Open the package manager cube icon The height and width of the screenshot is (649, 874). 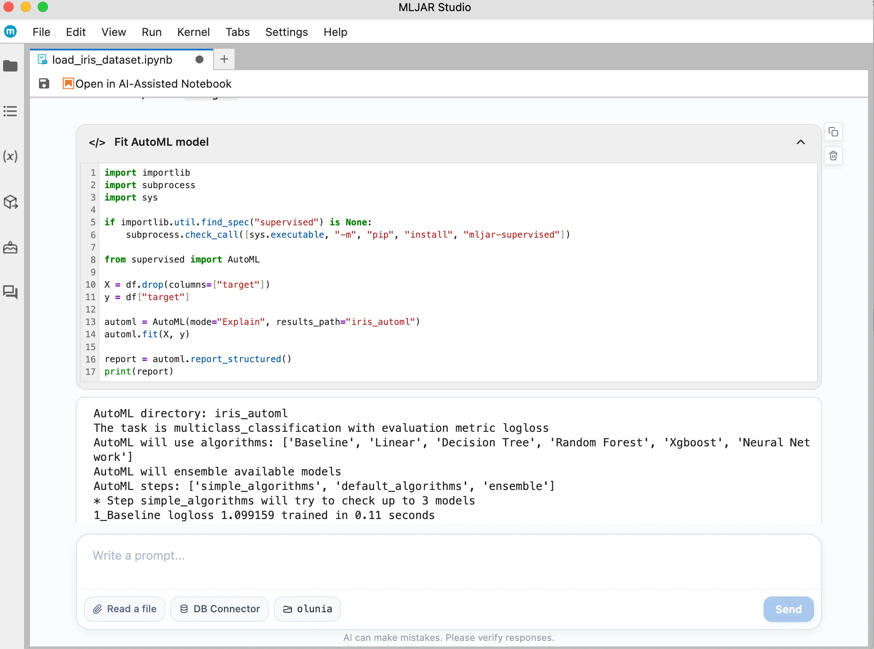coord(10,202)
